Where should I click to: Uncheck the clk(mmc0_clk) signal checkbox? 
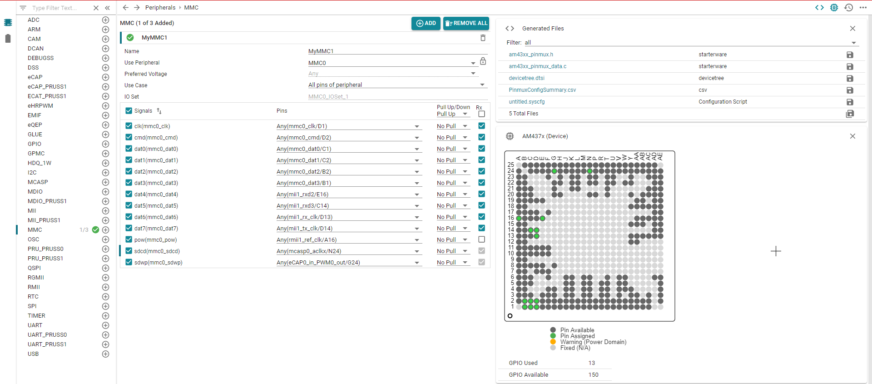click(129, 126)
